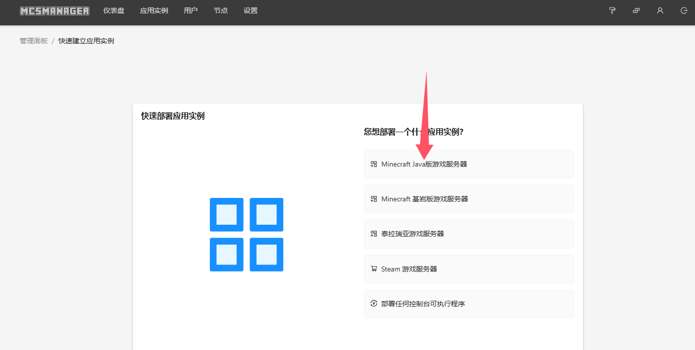
Task: Open the user profile icon in header
Action: coord(660,10)
